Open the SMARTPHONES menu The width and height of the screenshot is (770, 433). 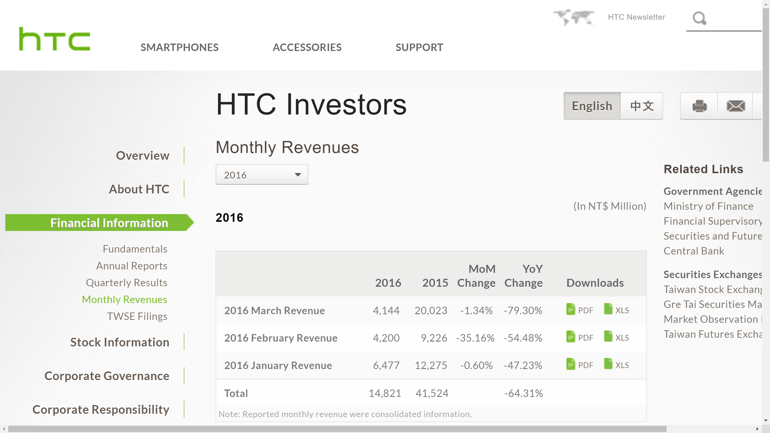[x=179, y=47]
